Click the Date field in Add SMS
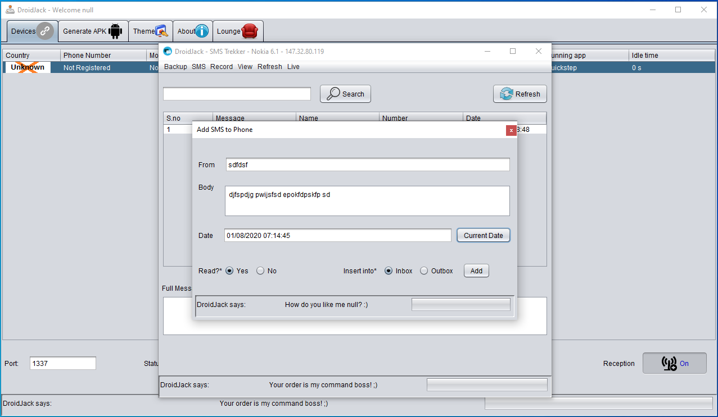The height and width of the screenshot is (417, 718). [x=338, y=235]
